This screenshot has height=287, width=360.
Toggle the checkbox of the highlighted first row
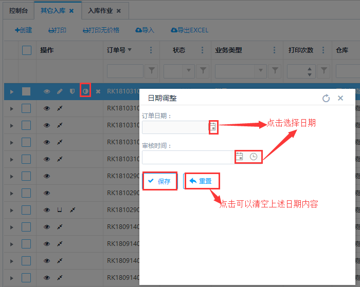[26, 91]
